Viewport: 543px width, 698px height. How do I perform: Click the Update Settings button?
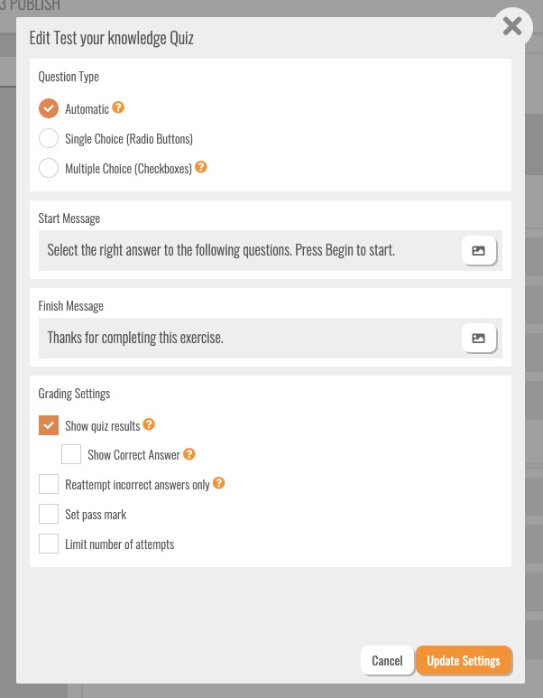464,660
